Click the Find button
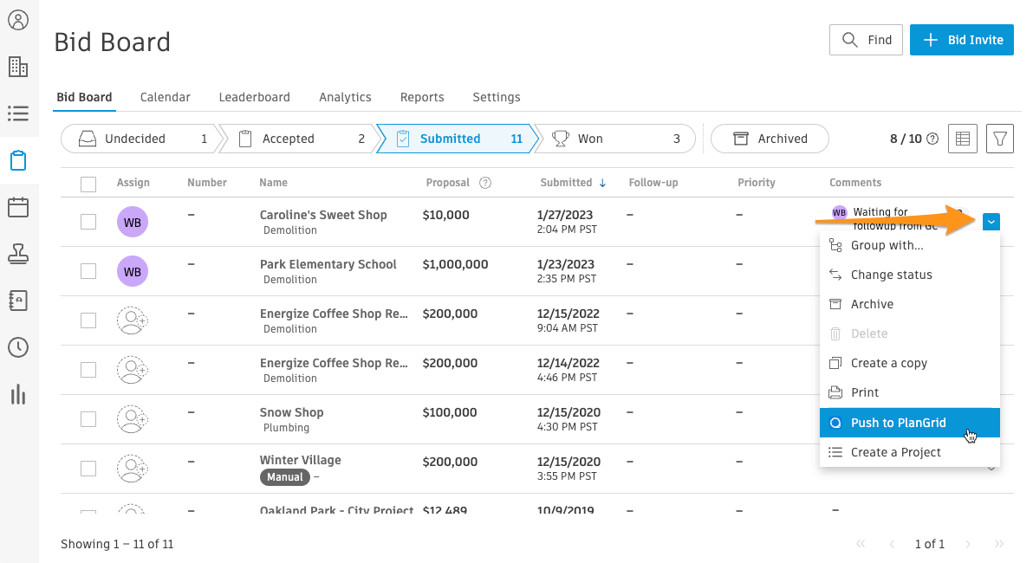The width and height of the screenshot is (1033, 563). point(866,40)
